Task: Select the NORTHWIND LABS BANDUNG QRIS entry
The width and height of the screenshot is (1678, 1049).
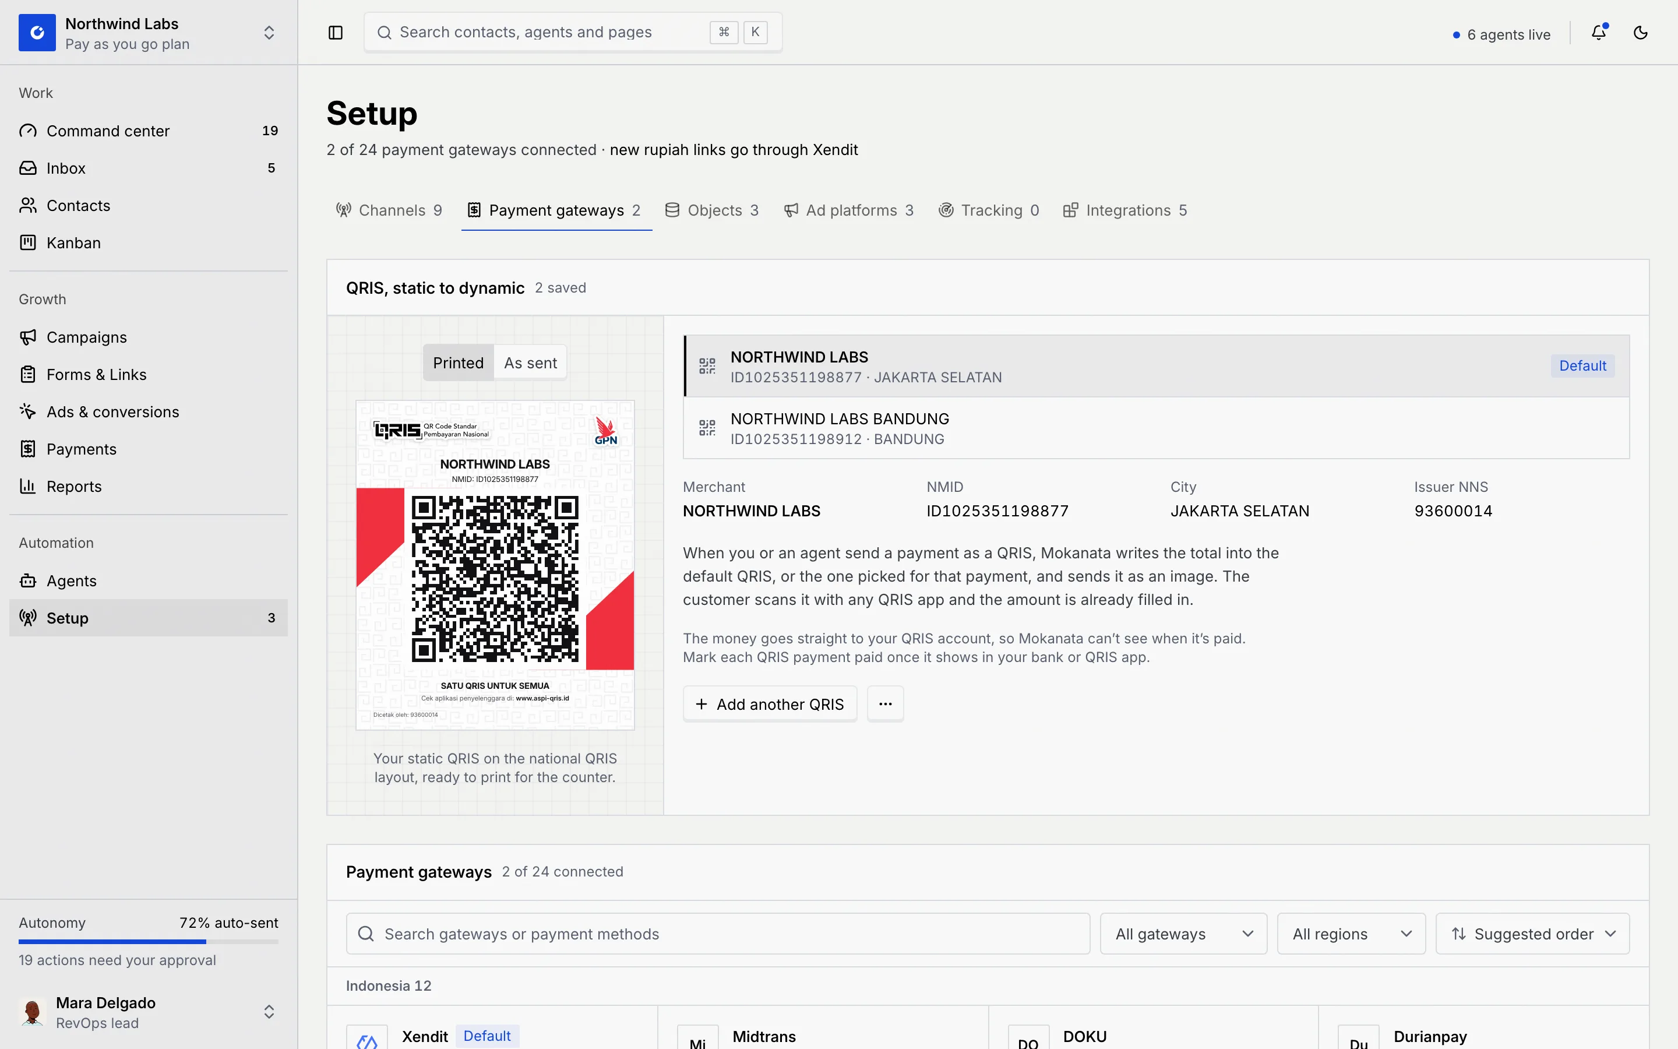Action: (1157, 428)
